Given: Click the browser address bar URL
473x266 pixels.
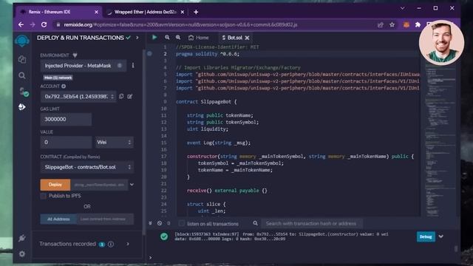Looking at the screenshot, I should [x=180, y=24].
